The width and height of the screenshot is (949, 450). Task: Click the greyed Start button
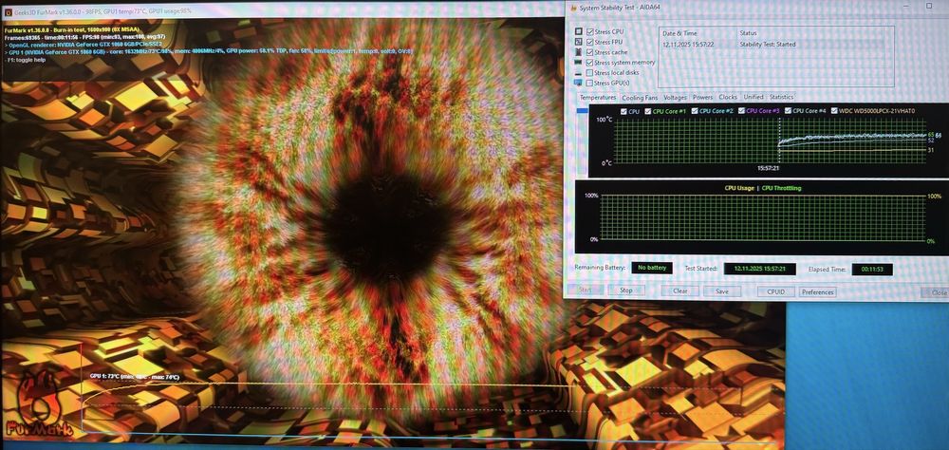pos(585,291)
